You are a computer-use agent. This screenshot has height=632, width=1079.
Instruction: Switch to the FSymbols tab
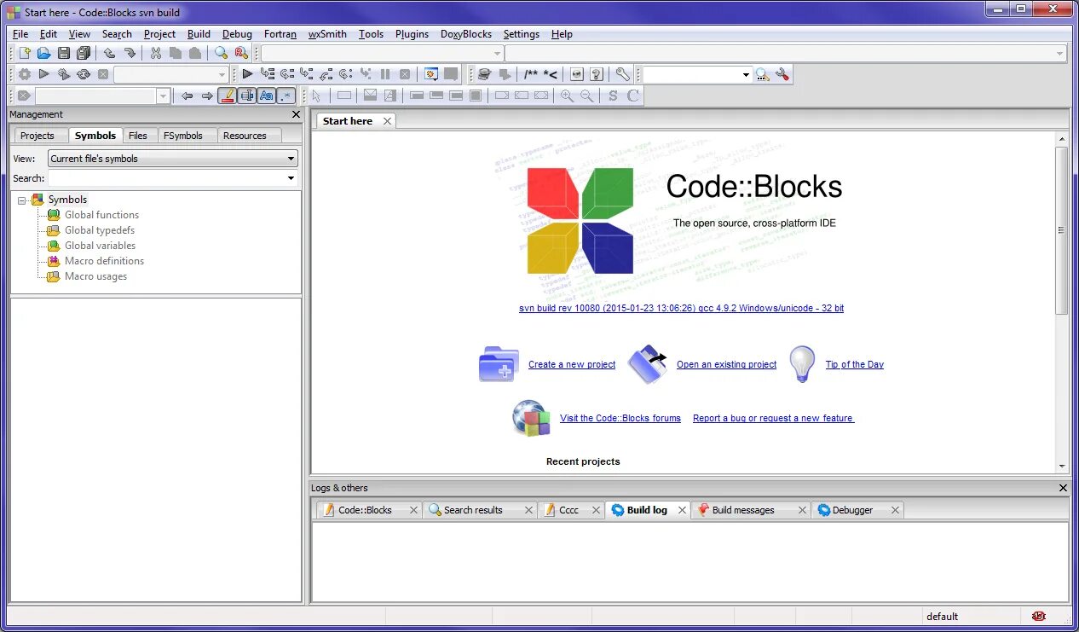coord(183,136)
